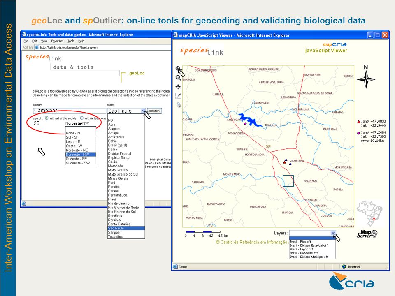Choose Noroeste - NW in direction list
395x296 pixels.
tap(81, 154)
